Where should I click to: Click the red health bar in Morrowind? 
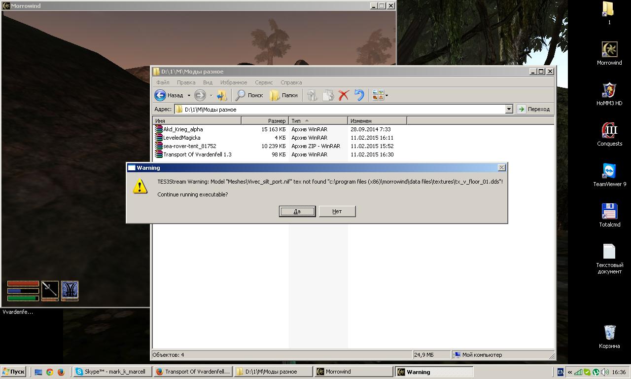coord(23,284)
